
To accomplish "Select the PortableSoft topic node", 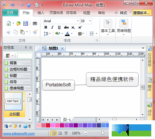I will pos(58,85).
